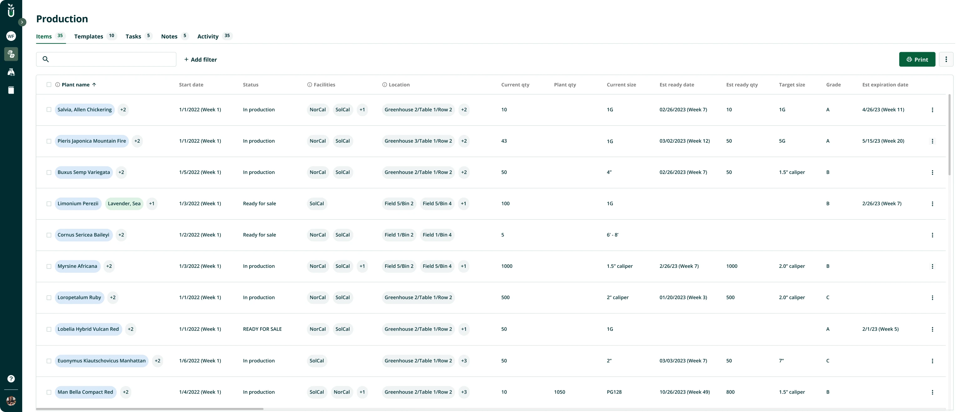Switch to the Templates tab
The image size is (969, 412).
tap(88, 36)
